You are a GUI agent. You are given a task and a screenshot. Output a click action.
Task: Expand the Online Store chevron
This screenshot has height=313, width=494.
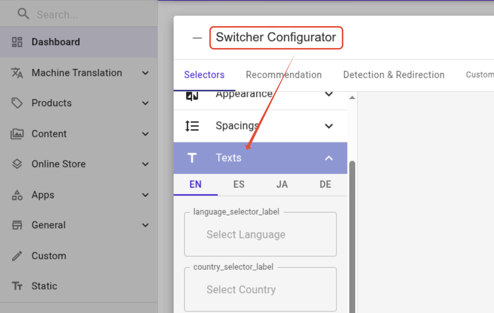(145, 164)
